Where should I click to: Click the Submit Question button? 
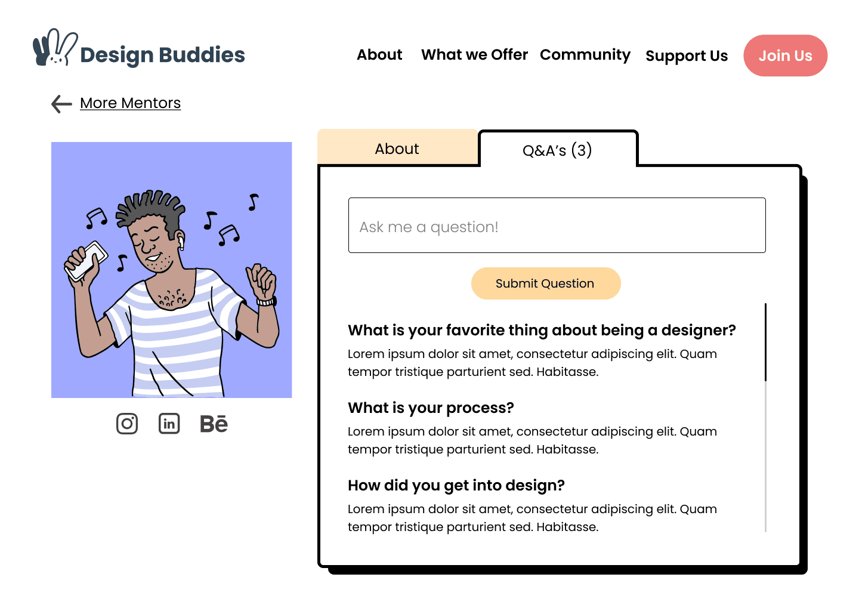545,283
